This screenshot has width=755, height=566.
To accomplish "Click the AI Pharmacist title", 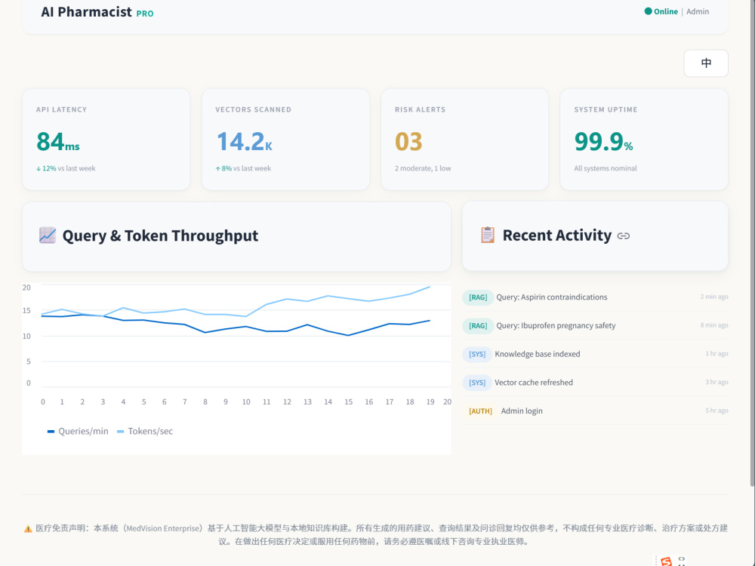I will (x=86, y=11).
